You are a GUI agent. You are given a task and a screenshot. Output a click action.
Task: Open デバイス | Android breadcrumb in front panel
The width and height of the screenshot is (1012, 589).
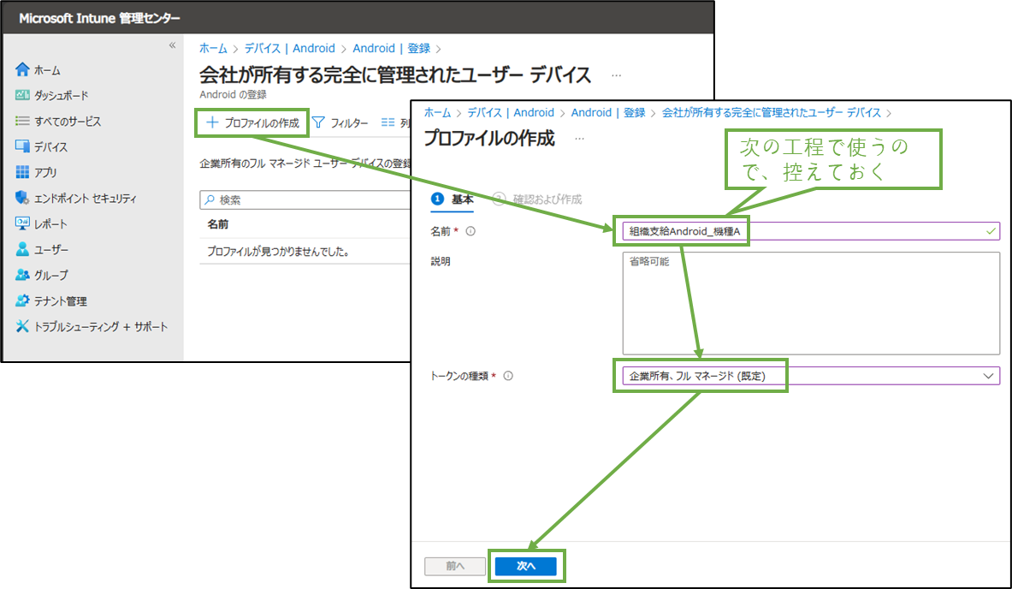coord(511,112)
